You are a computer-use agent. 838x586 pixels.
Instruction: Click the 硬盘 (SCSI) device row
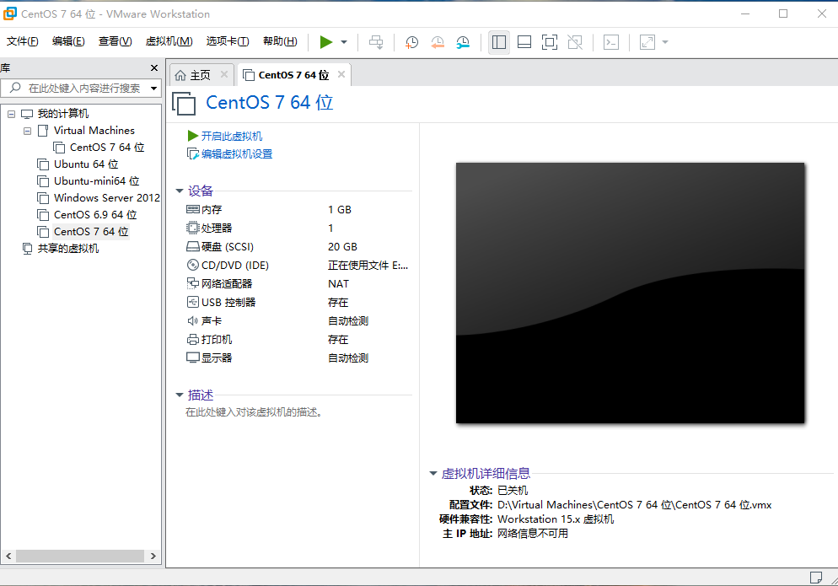[x=298, y=247]
